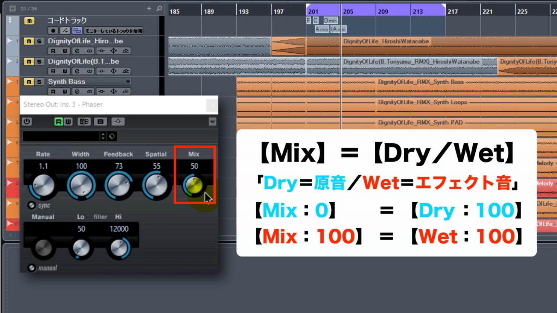
Task: Toggle Read automation on track 1
Action: (x=53, y=51)
